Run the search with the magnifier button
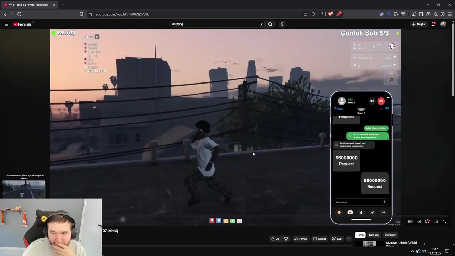The height and width of the screenshot is (256, 455). pos(270,24)
